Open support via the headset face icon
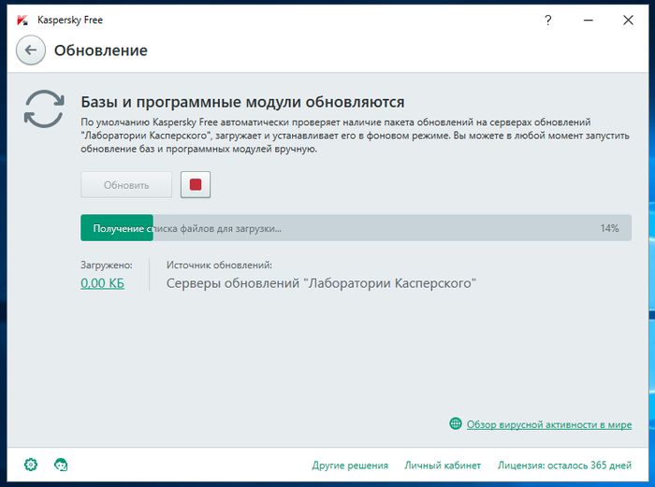This screenshot has height=487, width=655. pyautogui.click(x=62, y=465)
